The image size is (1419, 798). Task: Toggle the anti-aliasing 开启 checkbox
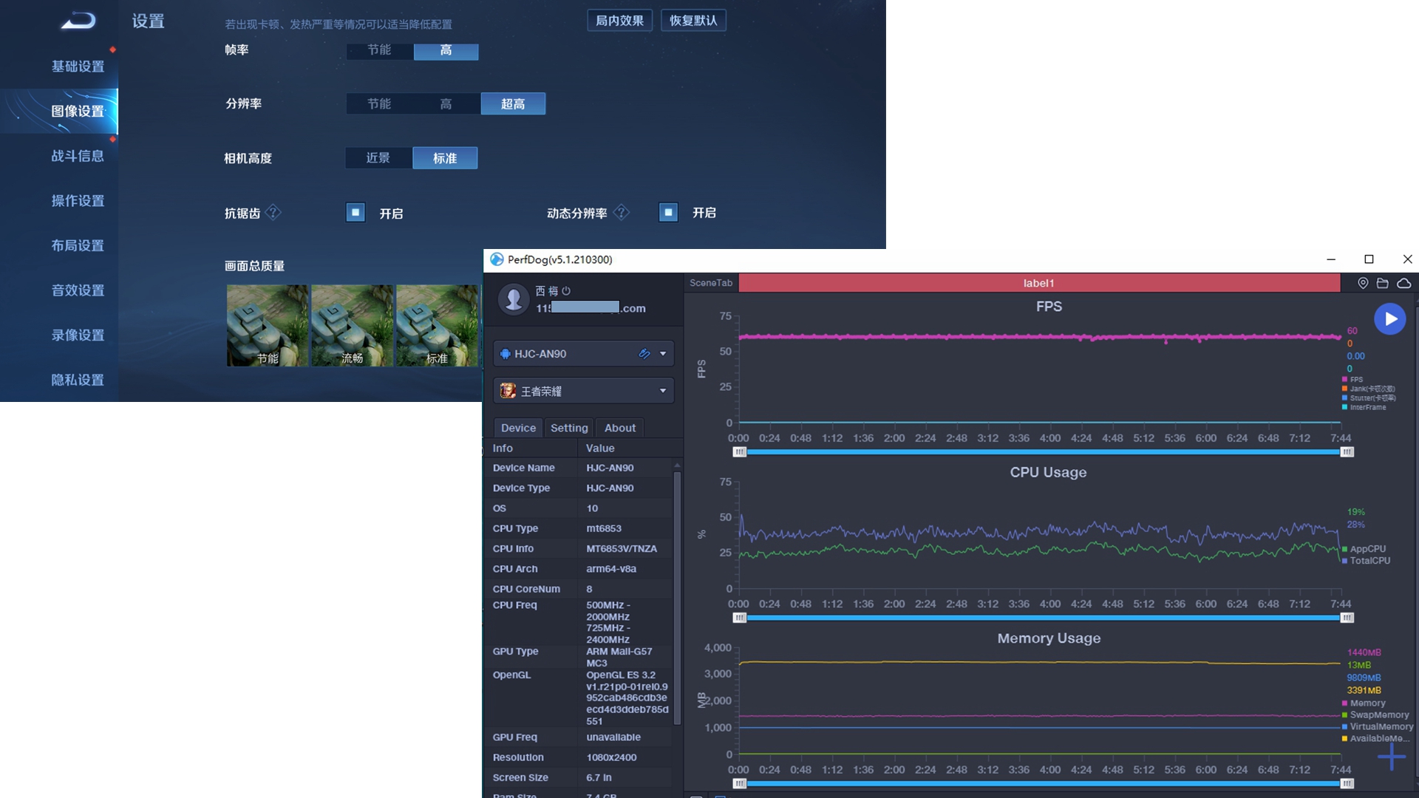click(355, 213)
